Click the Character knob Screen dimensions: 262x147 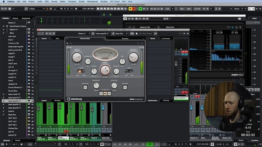(88, 62)
